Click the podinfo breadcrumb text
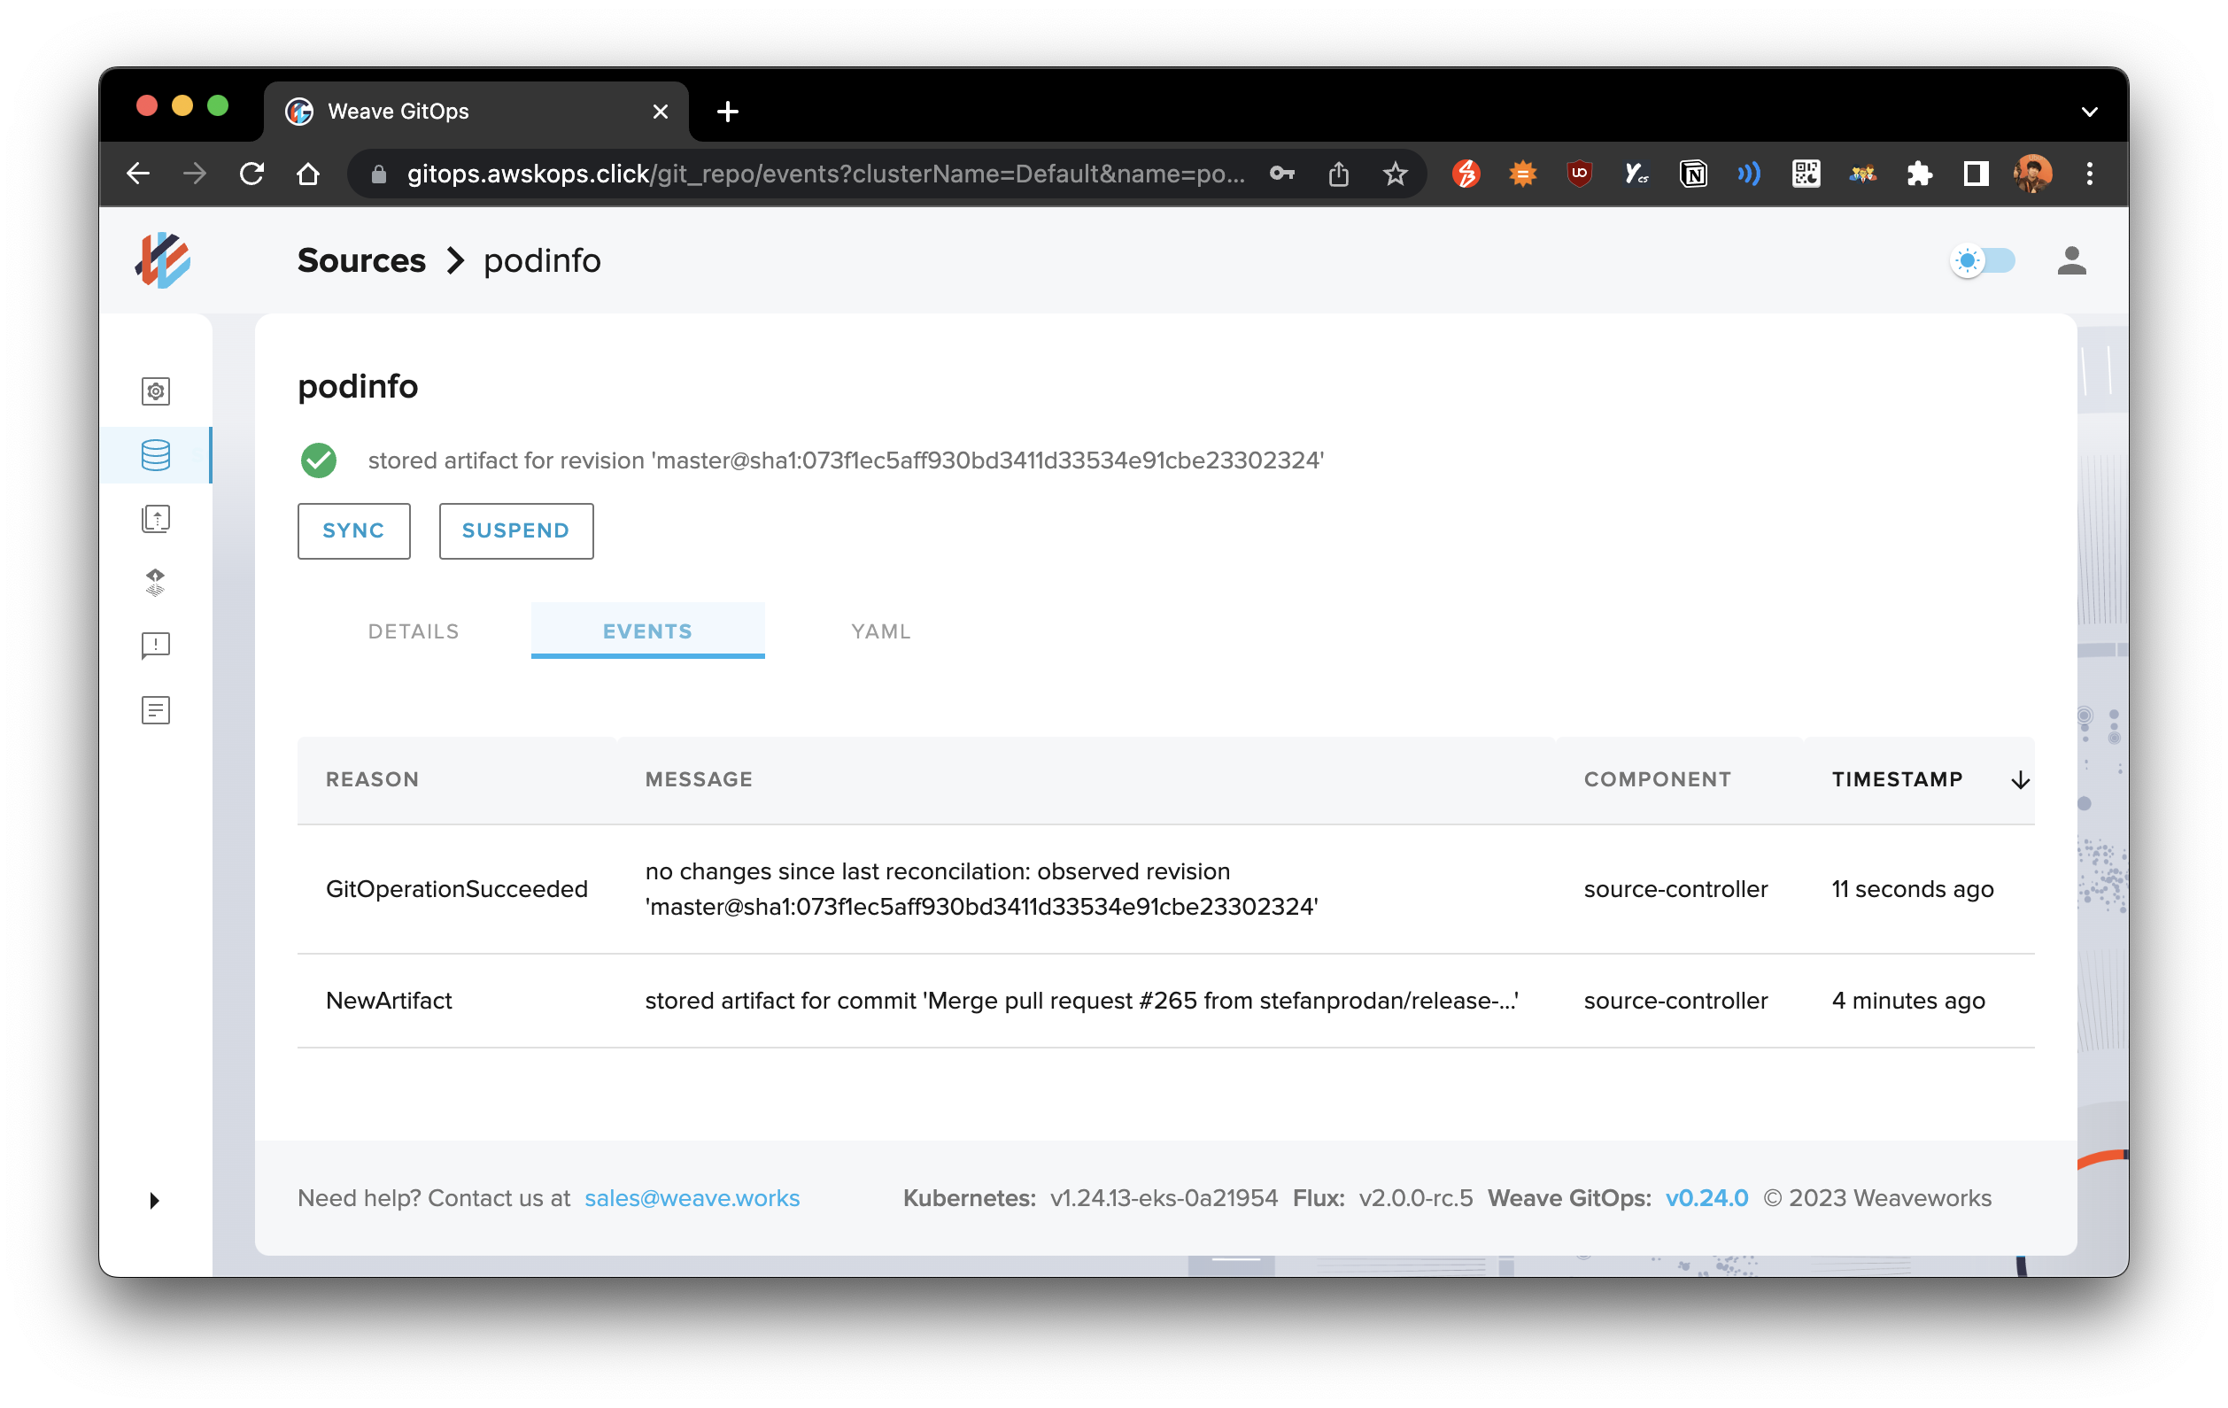Image resolution: width=2228 pixels, height=1408 pixels. [x=542, y=261]
